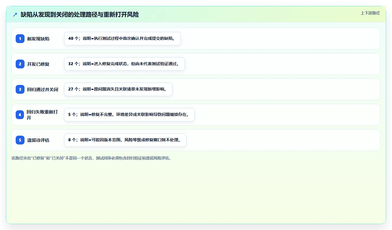The height and width of the screenshot is (230, 392).
Task: Click the 32 个 description box
Action: click(x=124, y=64)
